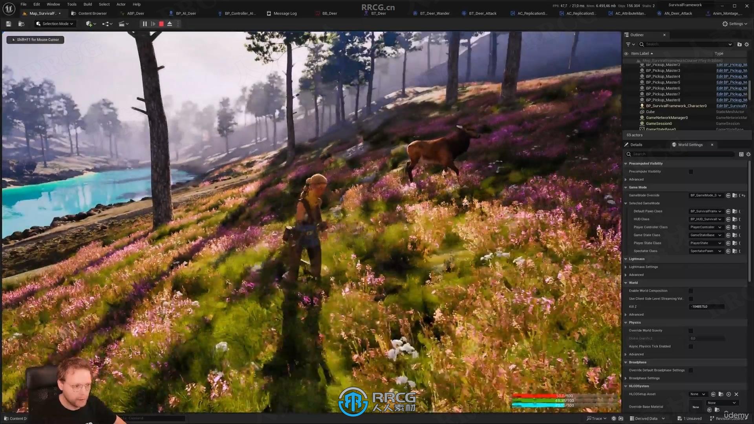Open the GameMode Override dropdown
The width and height of the screenshot is (754, 424).
pyautogui.click(x=706, y=196)
